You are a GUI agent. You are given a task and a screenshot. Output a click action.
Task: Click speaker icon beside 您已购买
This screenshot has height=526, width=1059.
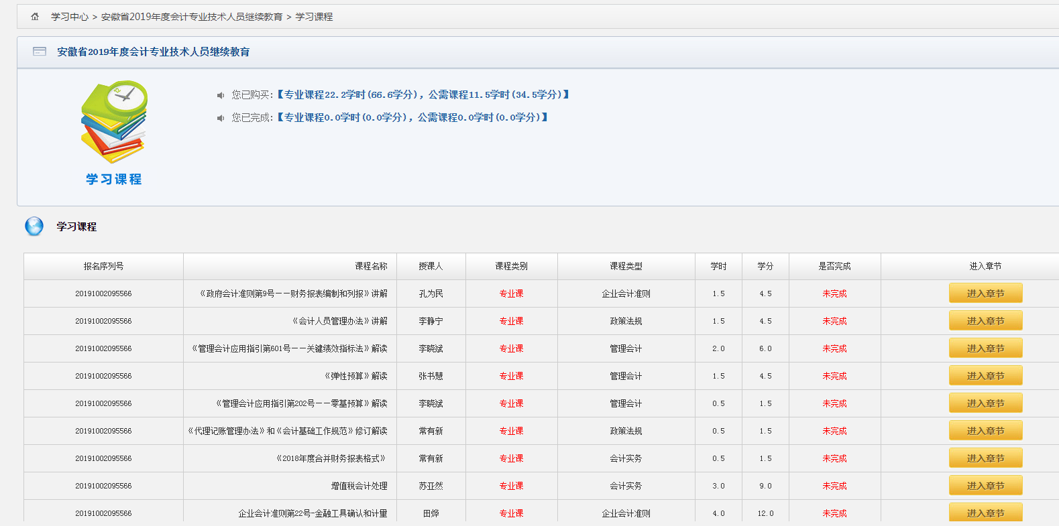[221, 95]
